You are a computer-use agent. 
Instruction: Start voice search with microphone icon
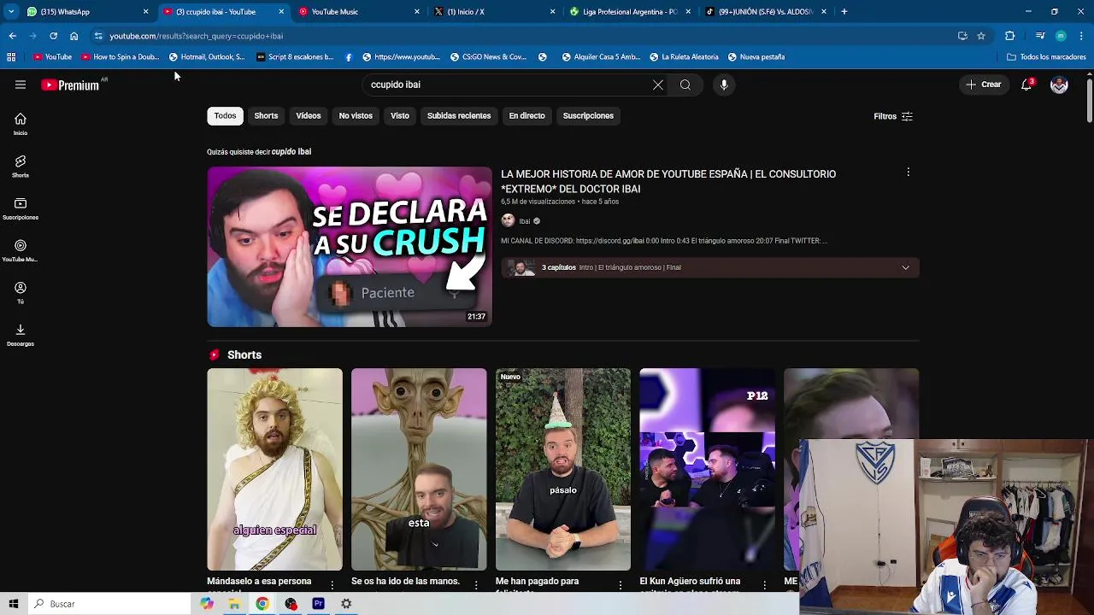[724, 85]
